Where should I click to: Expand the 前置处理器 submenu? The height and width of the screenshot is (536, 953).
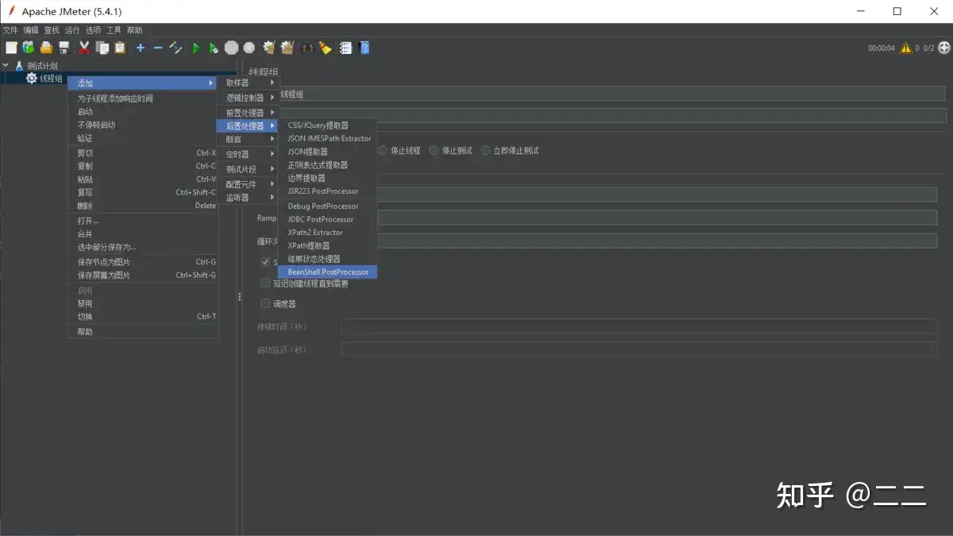click(x=248, y=113)
